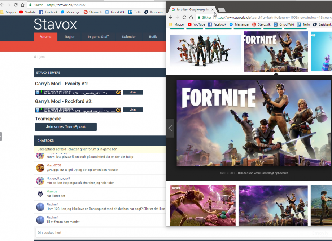This screenshot has width=332, height=241.
Task: Open the Kalender menu item
Action: (x=129, y=37)
